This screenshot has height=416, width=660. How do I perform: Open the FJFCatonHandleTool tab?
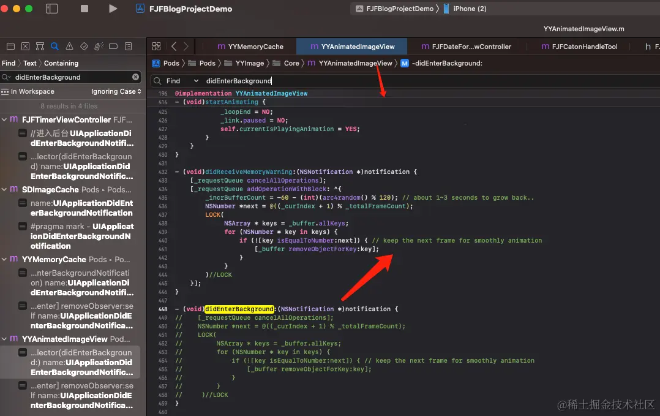pos(580,47)
